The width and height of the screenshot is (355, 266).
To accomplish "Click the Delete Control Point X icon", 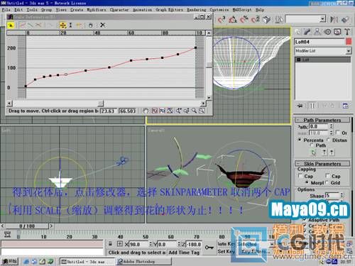I will coord(103,25).
